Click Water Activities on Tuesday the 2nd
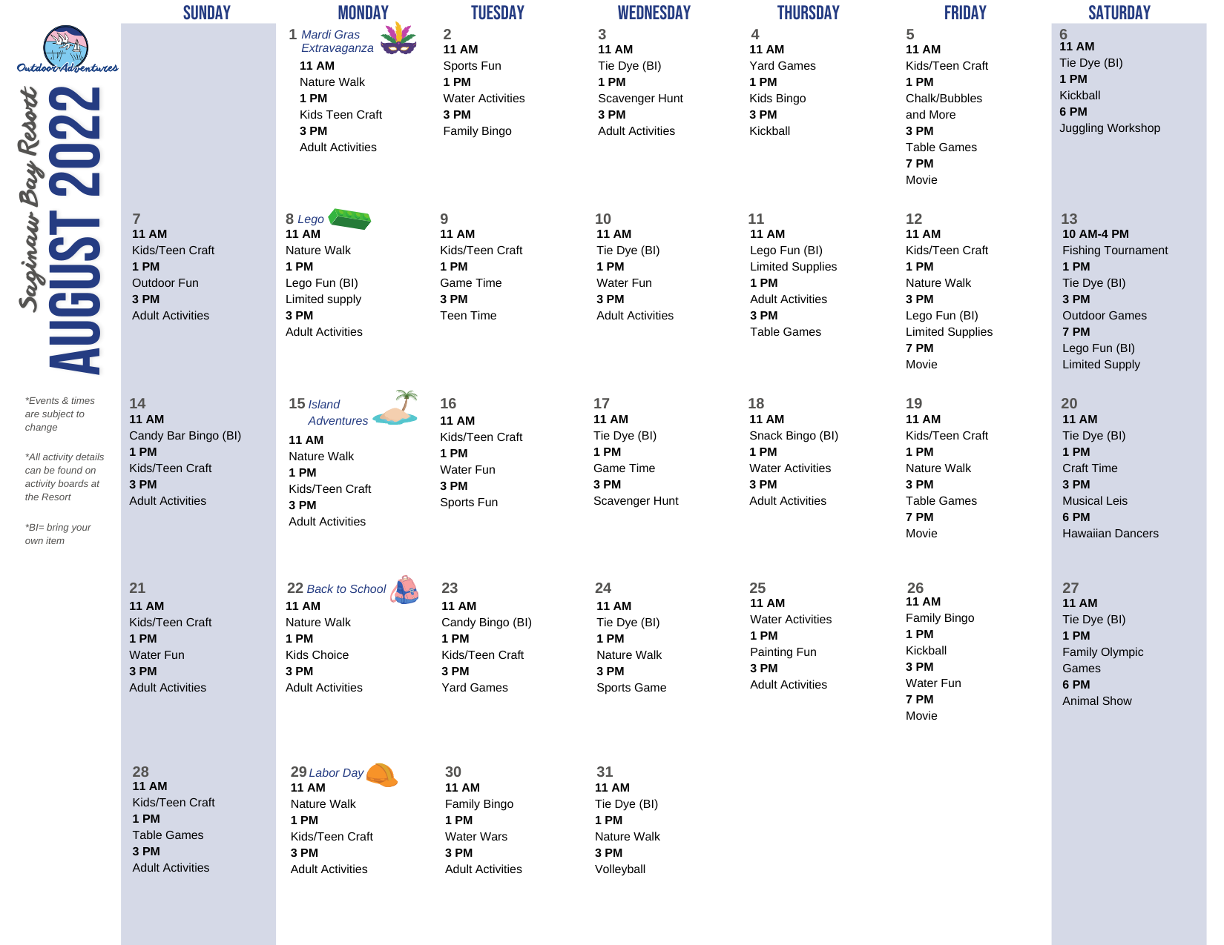Viewport: 1224px width, 945px height. pos(484,99)
